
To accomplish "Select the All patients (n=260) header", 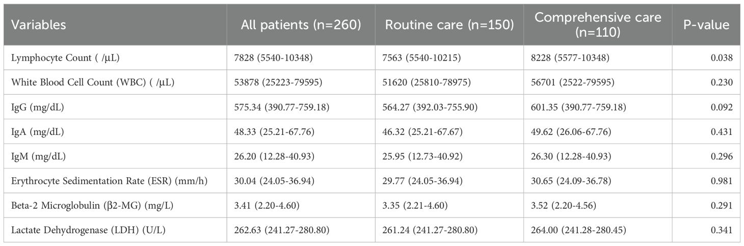I will tap(301, 25).
